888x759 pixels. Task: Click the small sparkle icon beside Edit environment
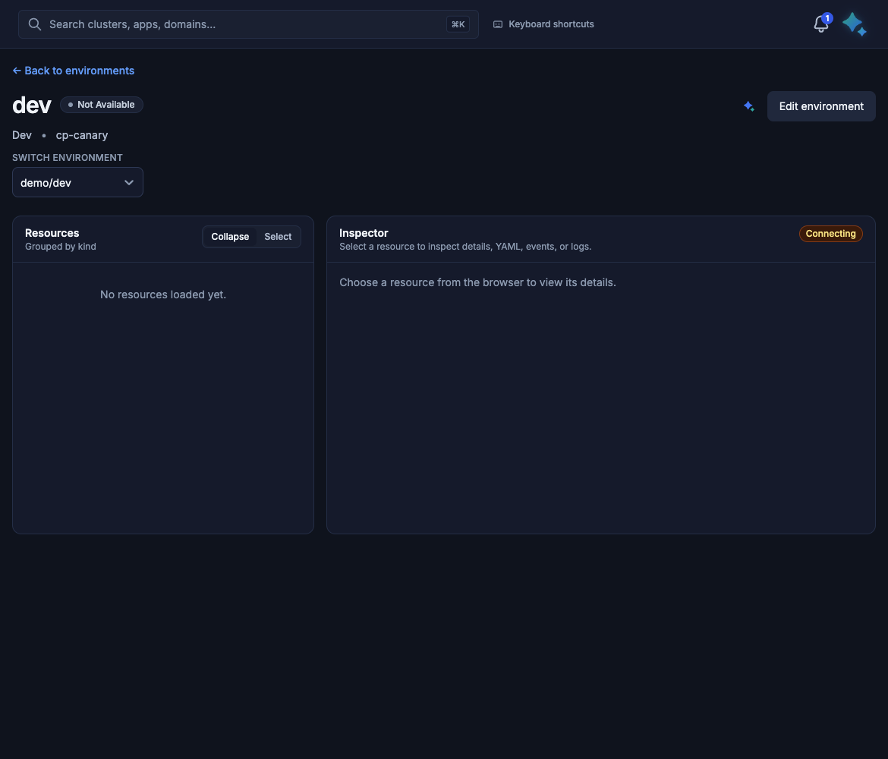click(748, 106)
